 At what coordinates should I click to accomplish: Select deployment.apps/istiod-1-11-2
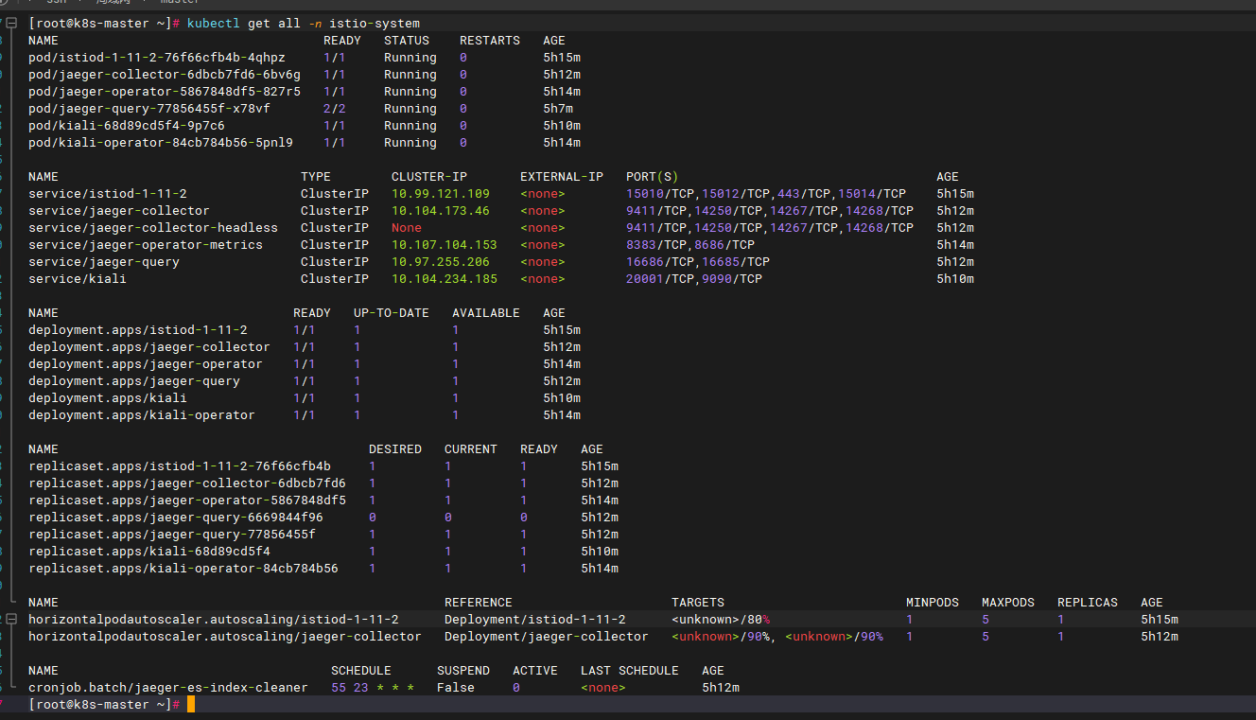point(138,329)
